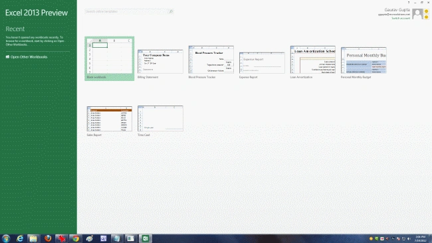The image size is (432, 243).
Task: Click the Gaurav Gupta account name
Action: [397, 10]
